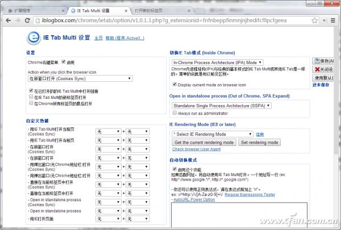The height and width of the screenshot is (230, 341).
Task: Enable 在IE Tab Multi的新标签页打开 checkbox
Action: tap(31, 97)
